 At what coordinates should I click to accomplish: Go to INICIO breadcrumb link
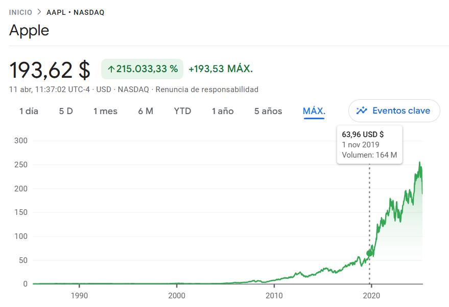[20, 12]
